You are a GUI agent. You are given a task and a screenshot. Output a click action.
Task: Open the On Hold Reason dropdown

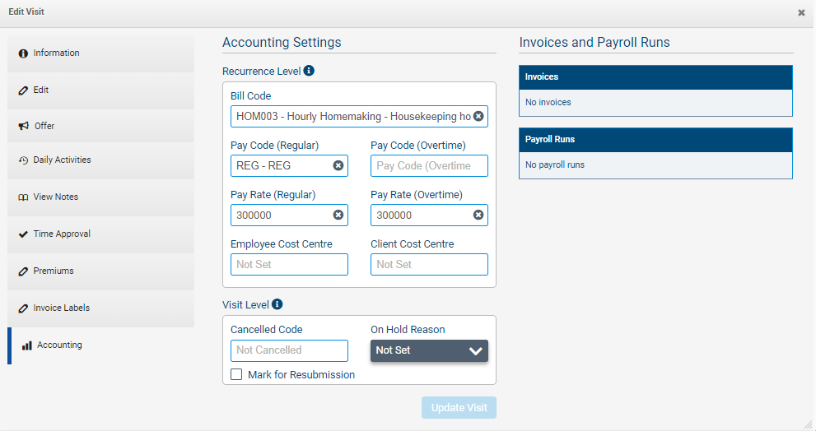(x=429, y=350)
